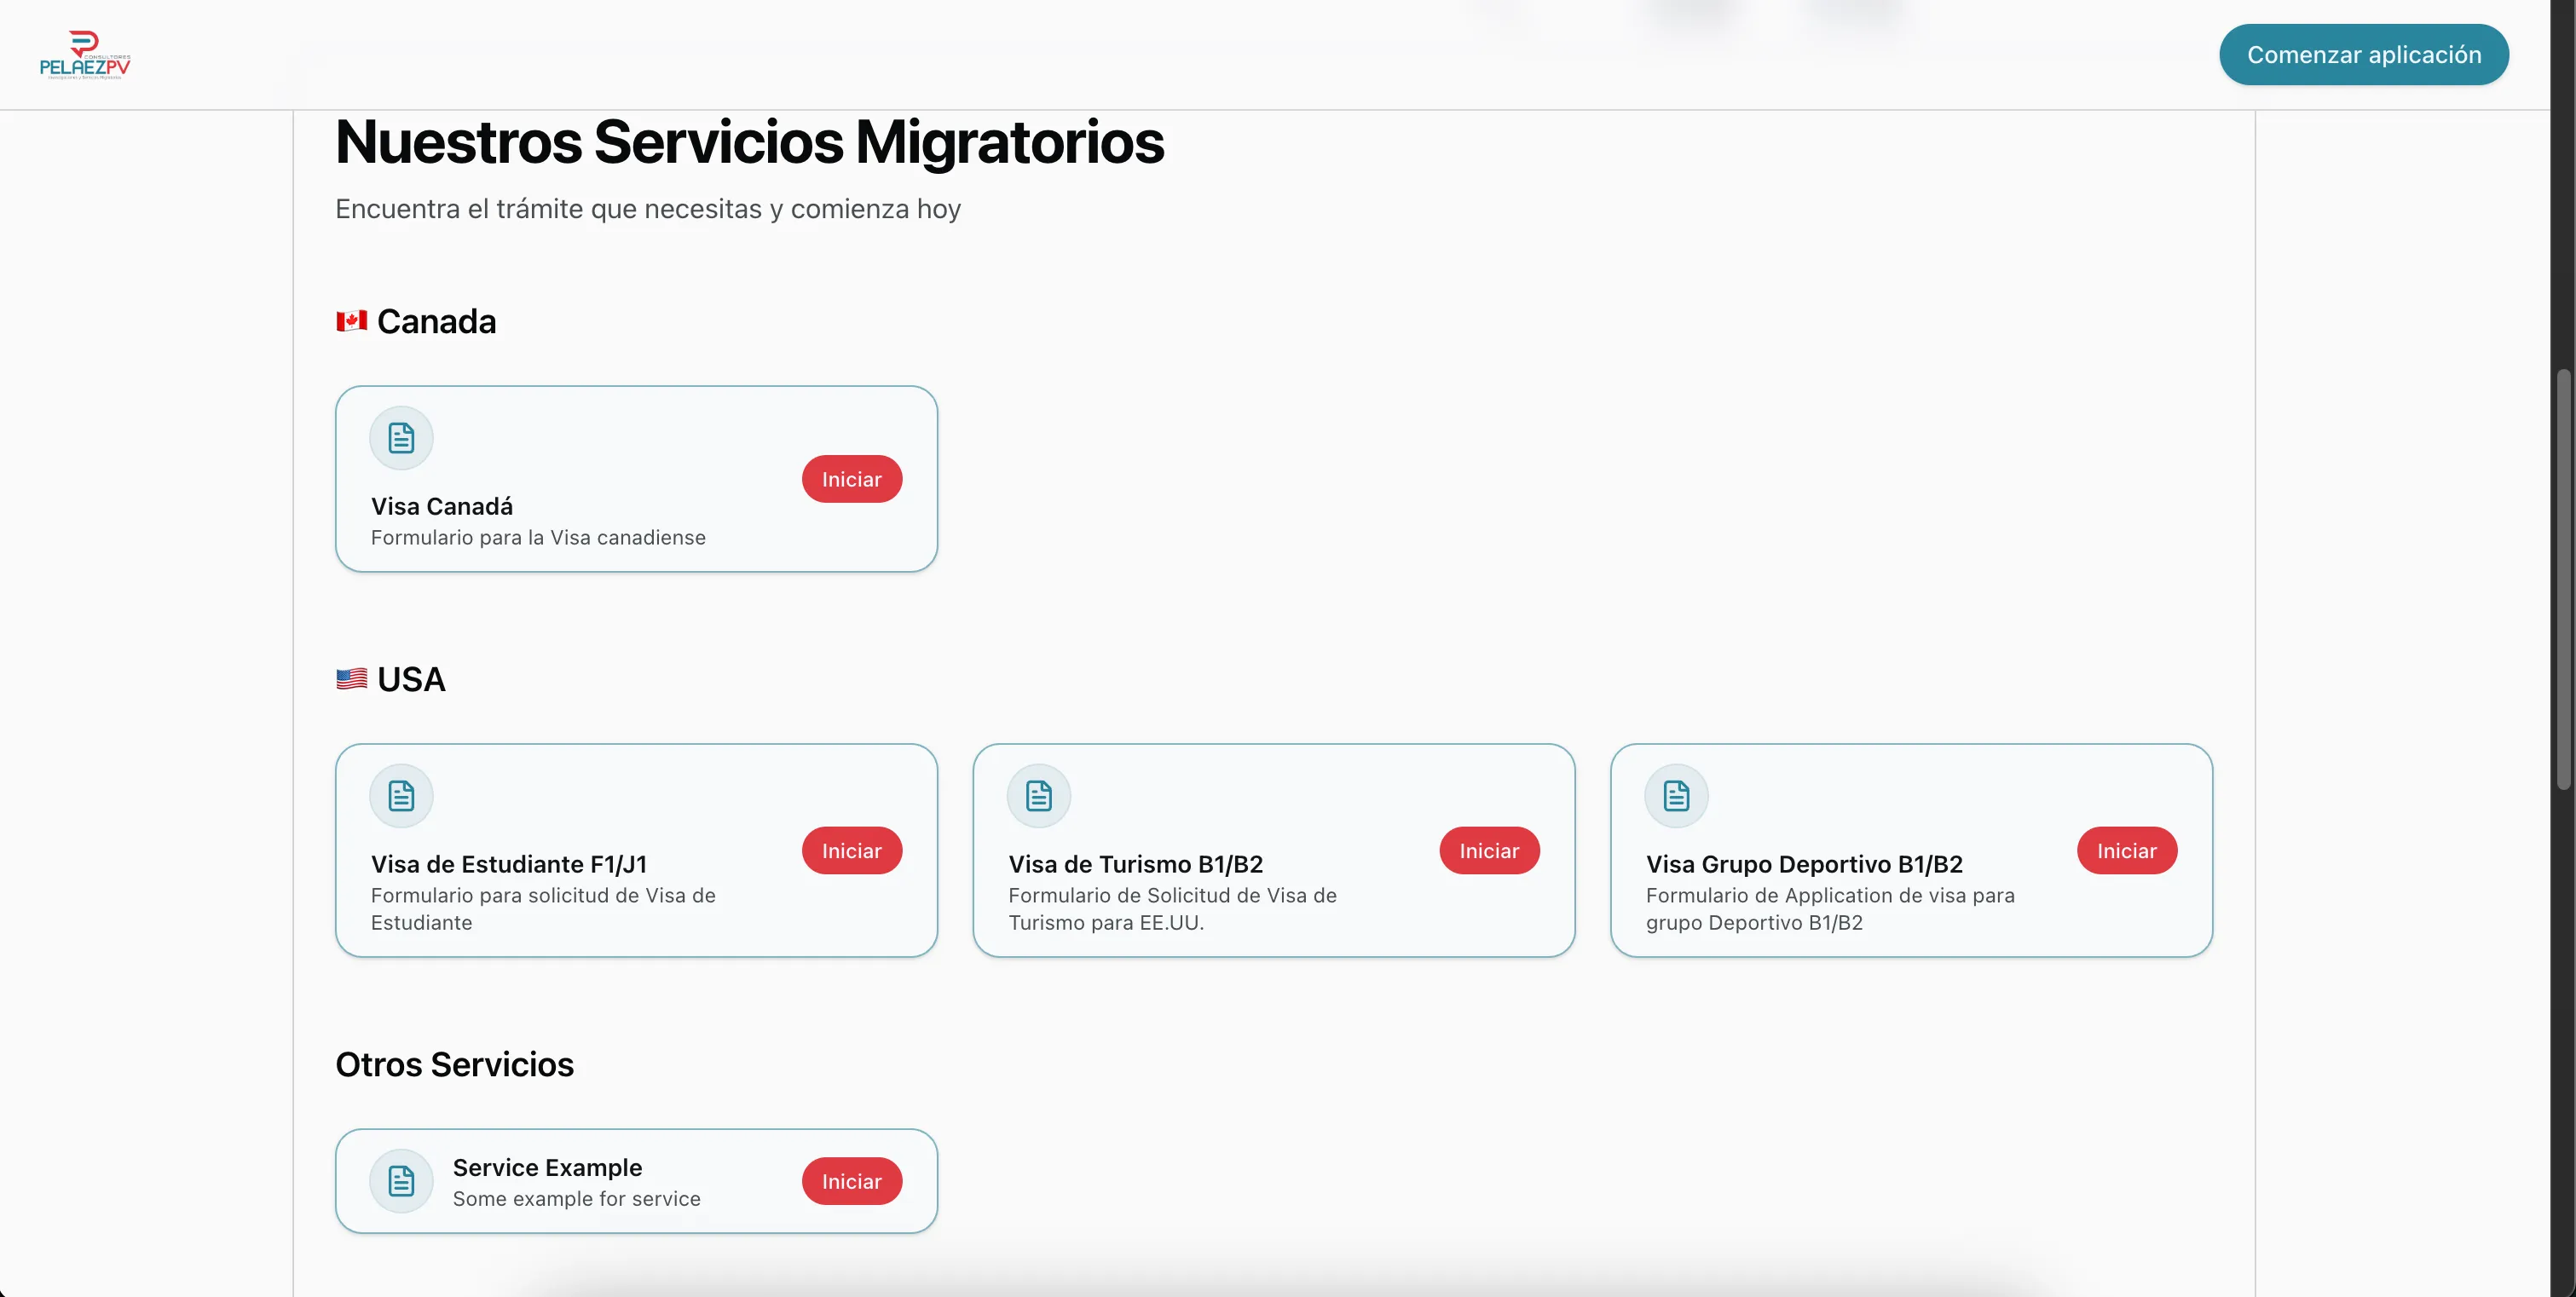2576x1297 pixels.
Task: Start the Visa Canadá application with Iniciar
Action: click(x=851, y=479)
